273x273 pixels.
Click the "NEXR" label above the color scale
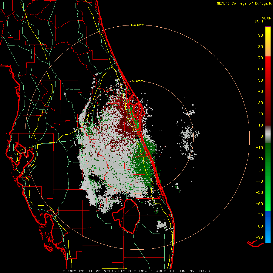(x=267, y=18)
